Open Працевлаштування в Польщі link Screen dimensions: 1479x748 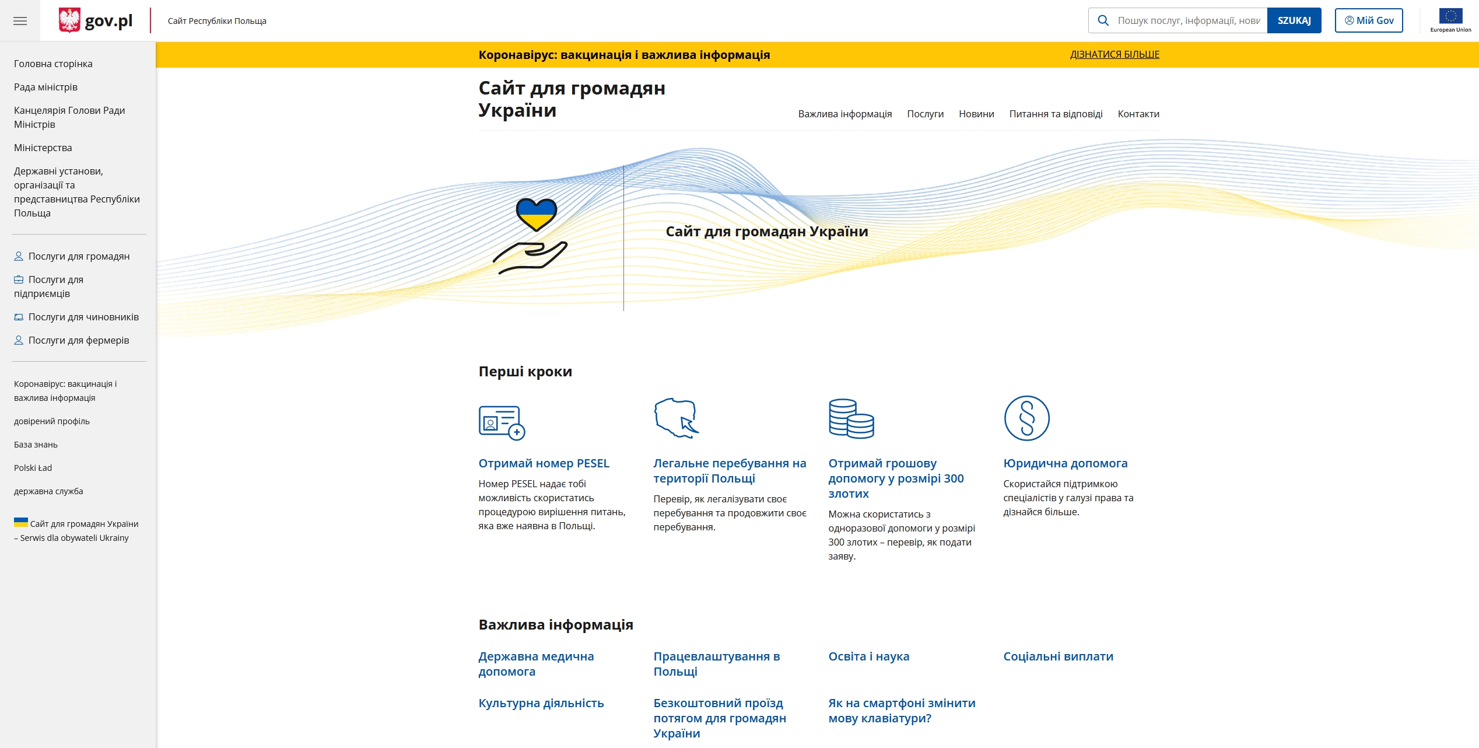click(717, 664)
